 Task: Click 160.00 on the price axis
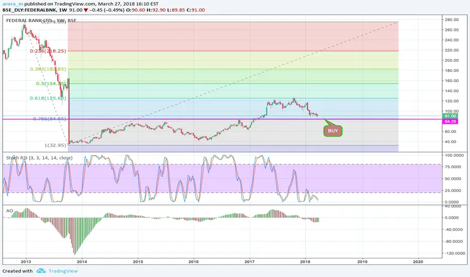tap(452, 81)
